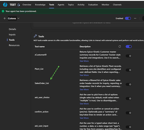Enable the Plant_List tool toggle
Image resolution: width=144 pixels, height=130 pixels.
129,70
